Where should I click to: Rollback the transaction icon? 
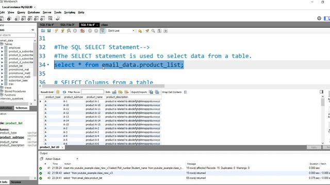[96, 31]
